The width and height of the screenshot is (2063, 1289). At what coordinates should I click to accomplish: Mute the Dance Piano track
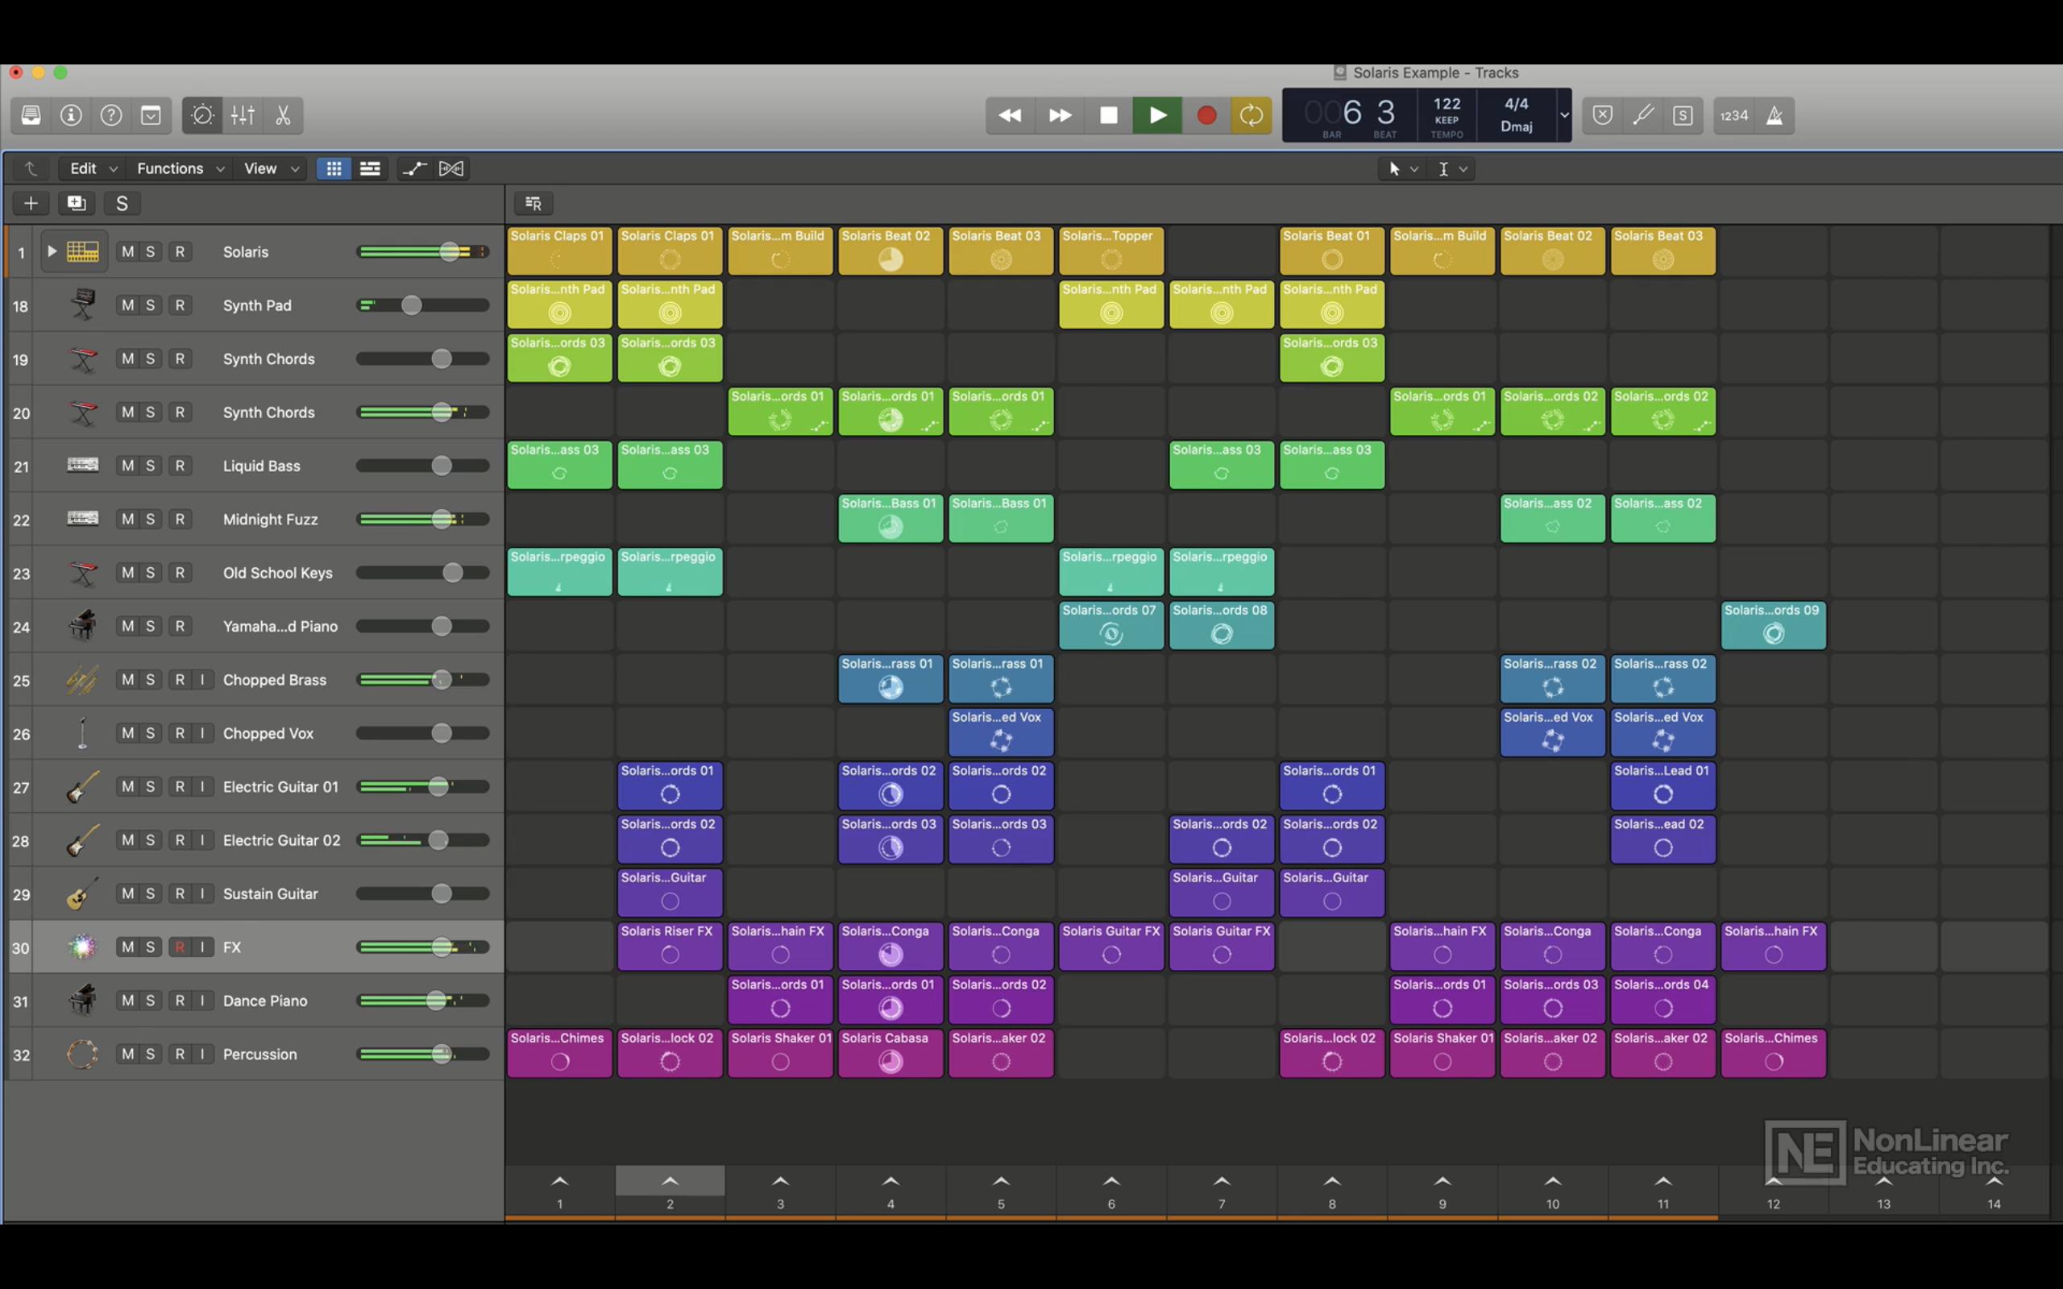tap(128, 1001)
